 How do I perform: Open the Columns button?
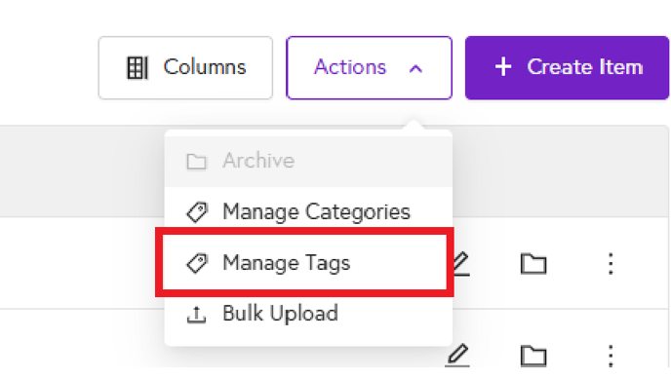185,68
